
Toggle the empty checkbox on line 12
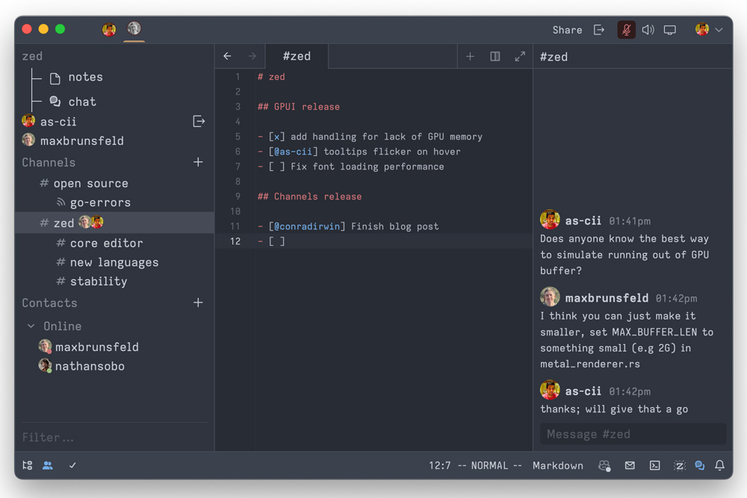tap(277, 241)
